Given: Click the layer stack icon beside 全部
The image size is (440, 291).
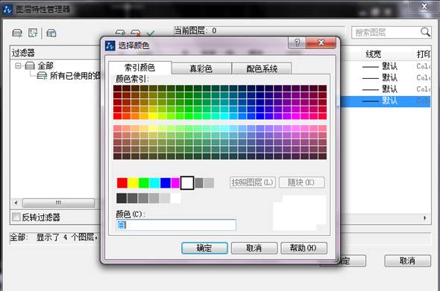Looking at the screenshot, I should [30, 65].
